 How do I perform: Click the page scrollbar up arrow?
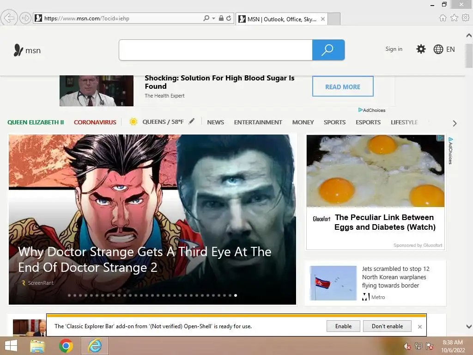pyautogui.click(x=469, y=35)
